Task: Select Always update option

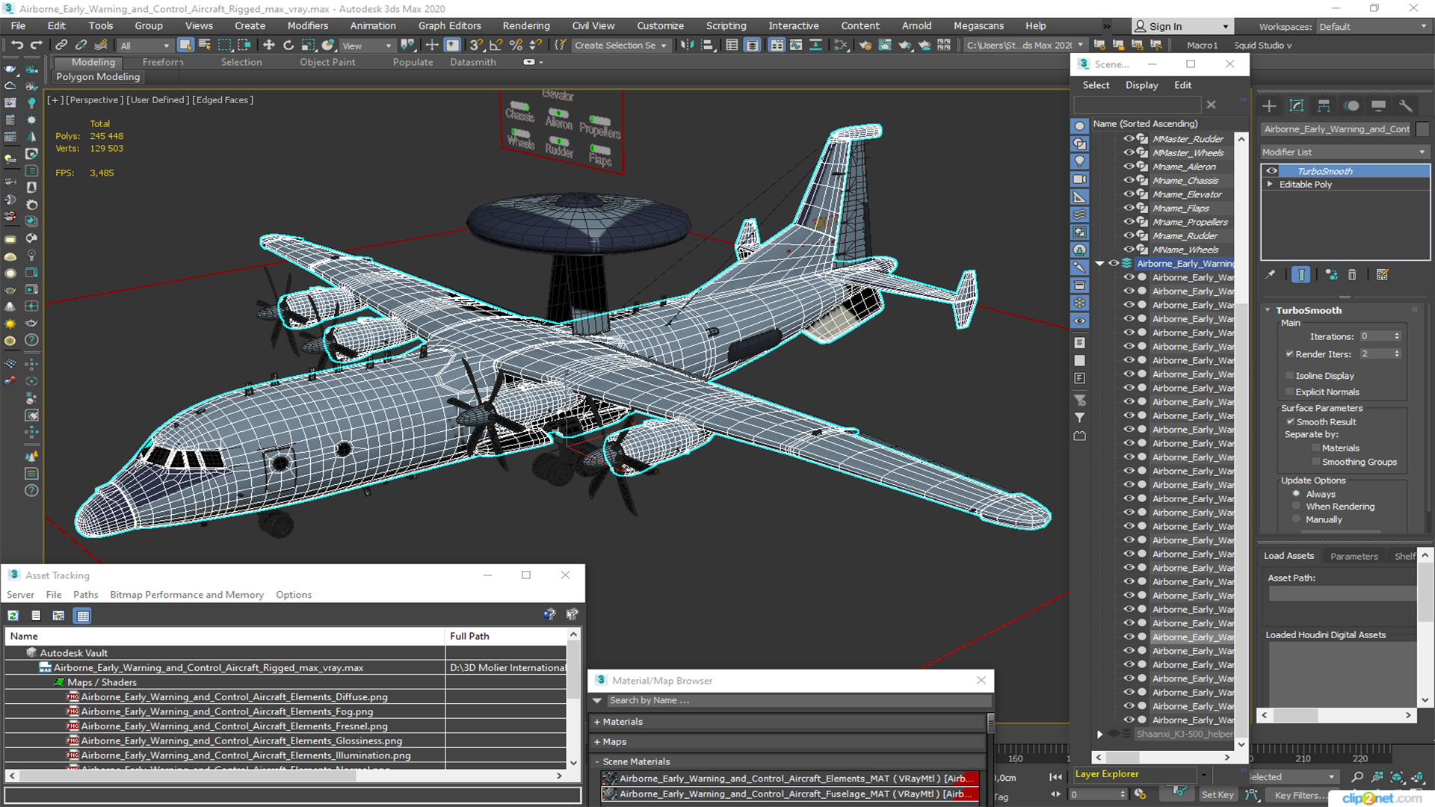Action: click(1296, 494)
